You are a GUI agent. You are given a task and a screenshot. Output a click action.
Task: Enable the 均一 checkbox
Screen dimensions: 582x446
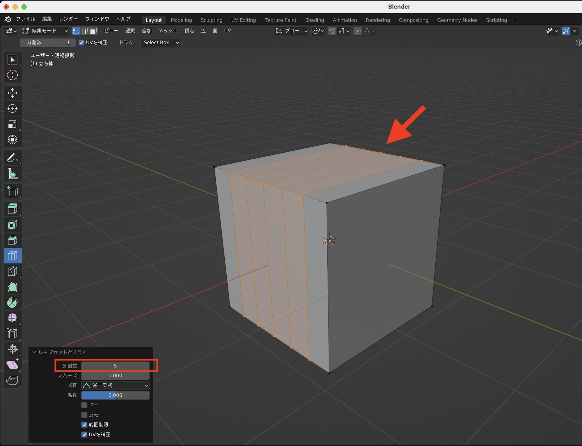click(x=84, y=405)
